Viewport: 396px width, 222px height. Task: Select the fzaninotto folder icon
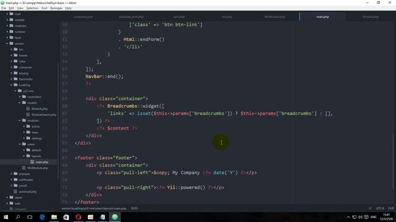(x=15, y=79)
